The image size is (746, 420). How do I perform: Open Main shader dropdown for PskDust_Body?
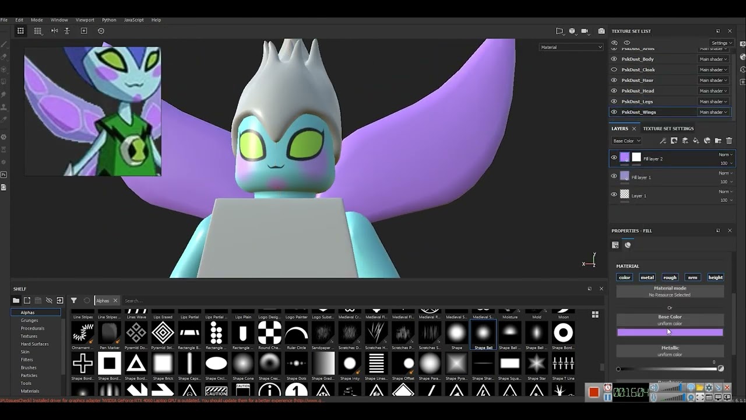click(713, 59)
